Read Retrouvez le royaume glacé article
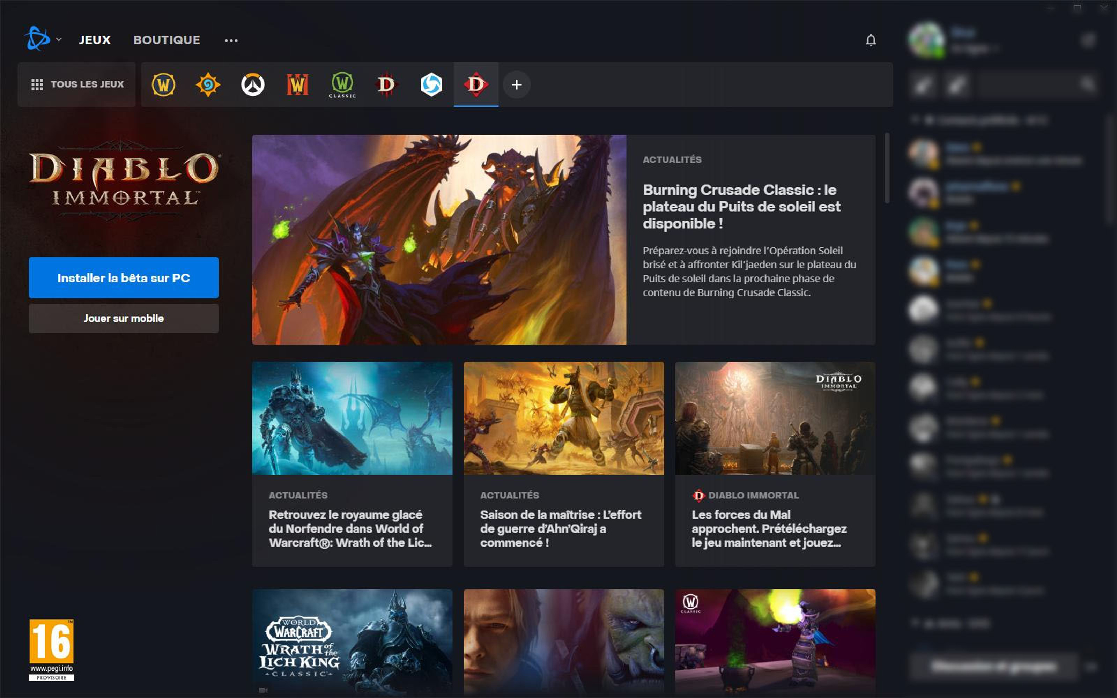The height and width of the screenshot is (698, 1117). [x=350, y=529]
